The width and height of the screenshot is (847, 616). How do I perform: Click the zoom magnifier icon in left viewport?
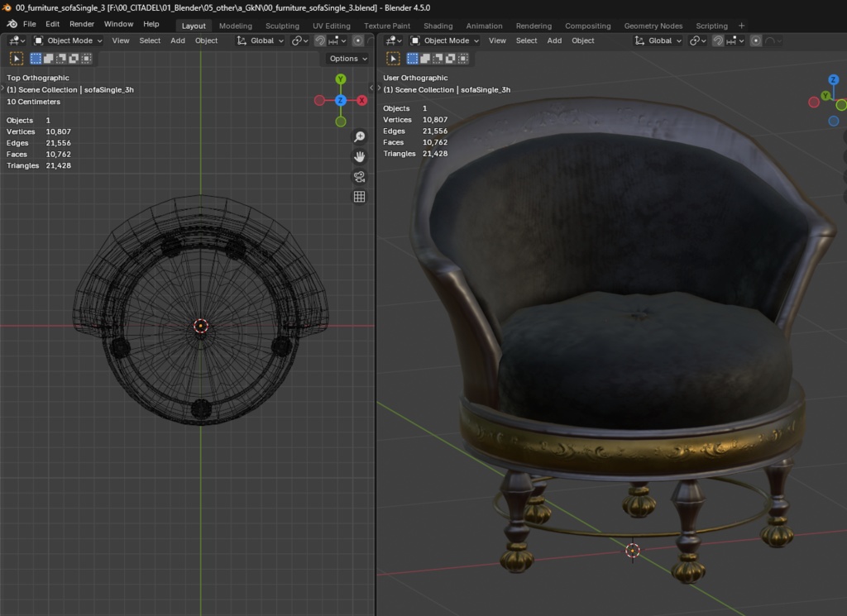[359, 136]
